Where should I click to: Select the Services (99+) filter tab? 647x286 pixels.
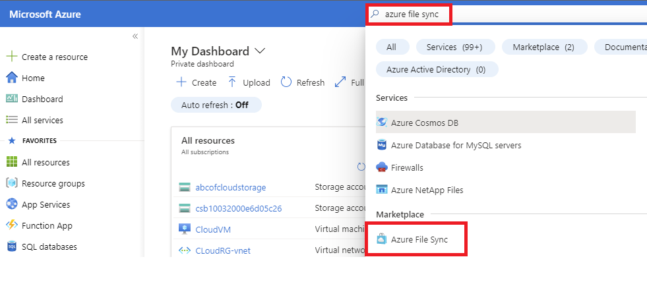pos(454,47)
